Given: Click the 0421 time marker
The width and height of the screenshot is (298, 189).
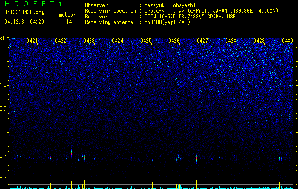Looking at the screenshot, I should 32,41.
